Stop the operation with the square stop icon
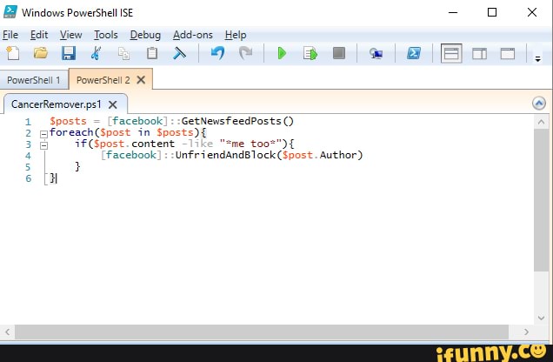This screenshot has width=553, height=362. click(x=339, y=54)
